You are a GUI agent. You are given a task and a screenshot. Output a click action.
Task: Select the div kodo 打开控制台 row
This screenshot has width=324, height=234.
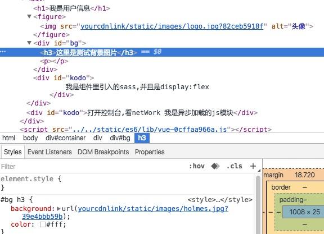pyautogui.click(x=142, y=113)
